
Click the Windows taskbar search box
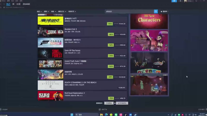click(x=87, y=115)
